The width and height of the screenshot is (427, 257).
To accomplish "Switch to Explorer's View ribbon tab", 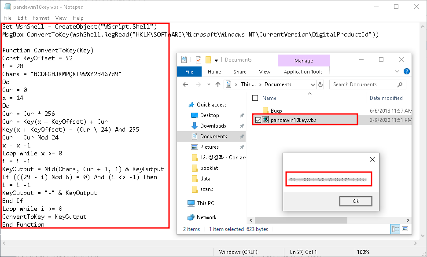I will [265, 72].
